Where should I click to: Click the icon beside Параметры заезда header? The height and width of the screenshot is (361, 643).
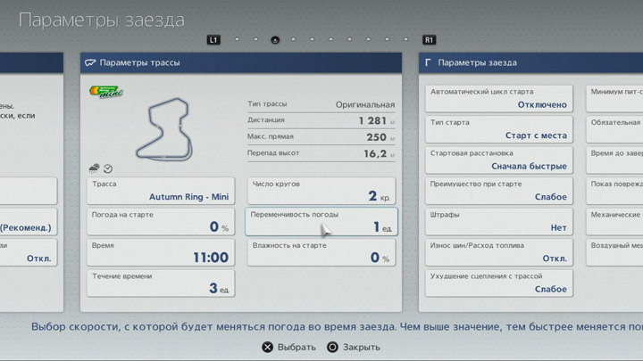tap(429, 63)
